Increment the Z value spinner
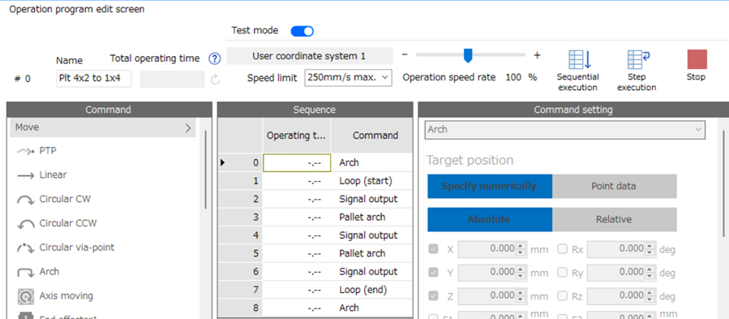The width and height of the screenshot is (729, 319). (521, 292)
